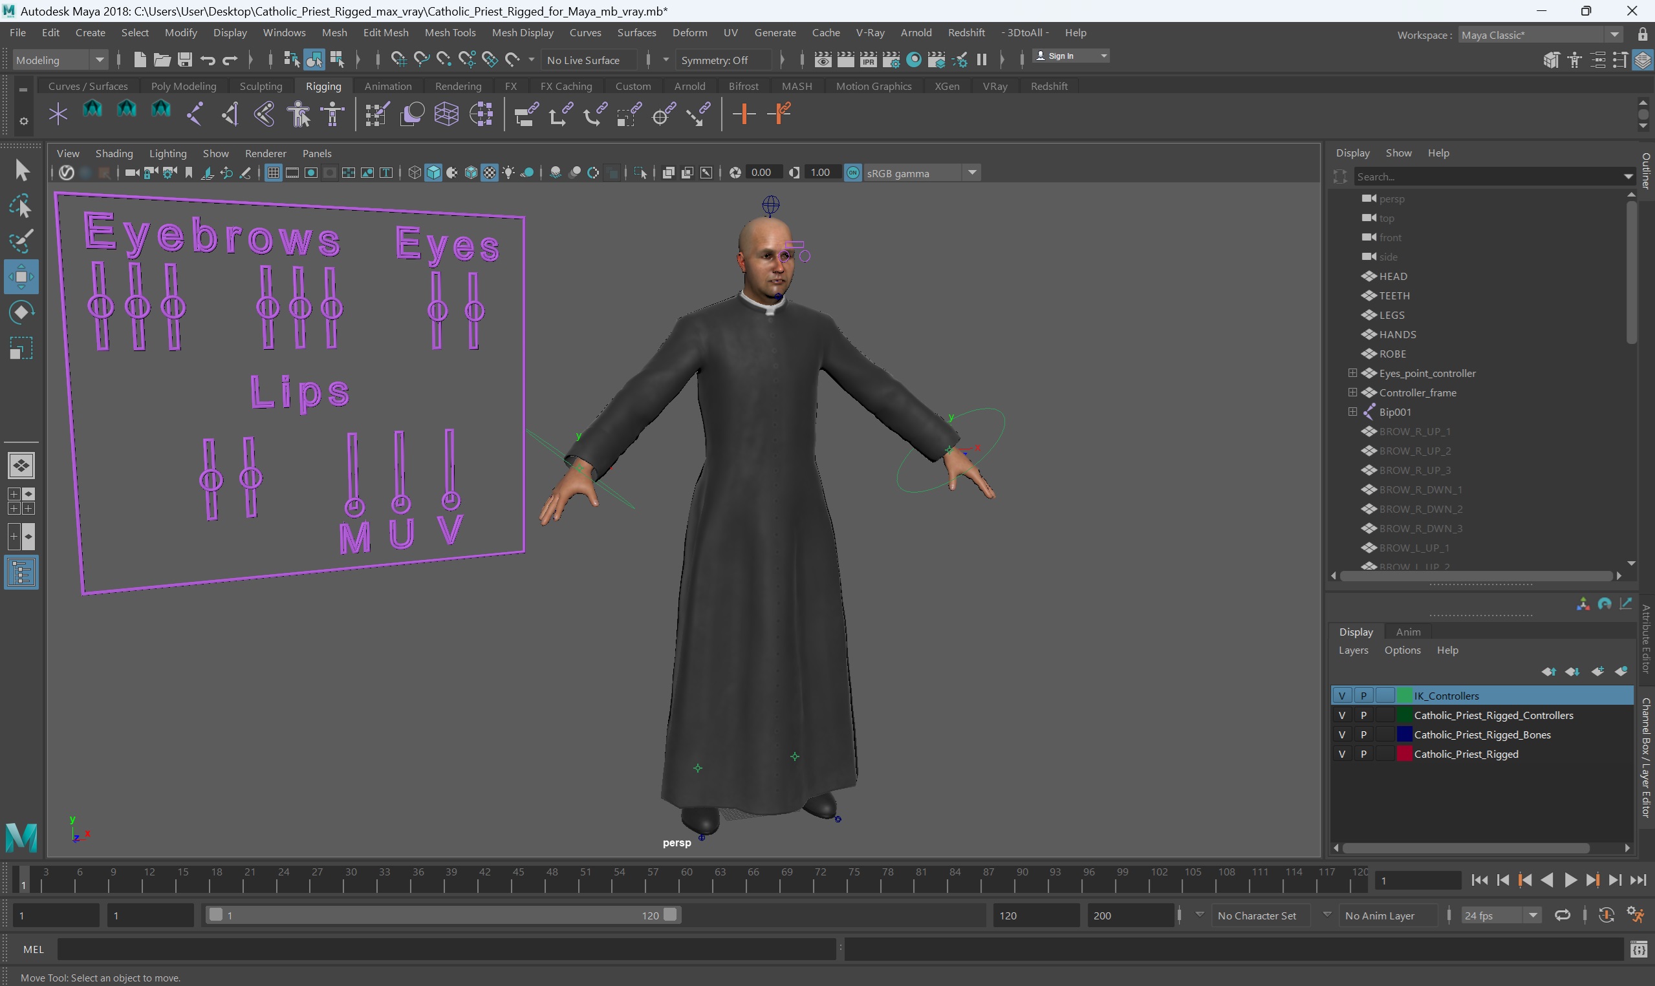1655x986 pixels.
Task: Open the Modeling menu set dropdown
Action: [59, 59]
